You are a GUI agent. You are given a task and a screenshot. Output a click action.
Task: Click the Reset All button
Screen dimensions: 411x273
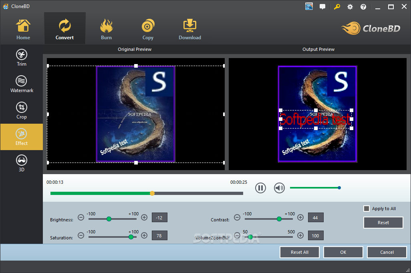[x=300, y=252]
